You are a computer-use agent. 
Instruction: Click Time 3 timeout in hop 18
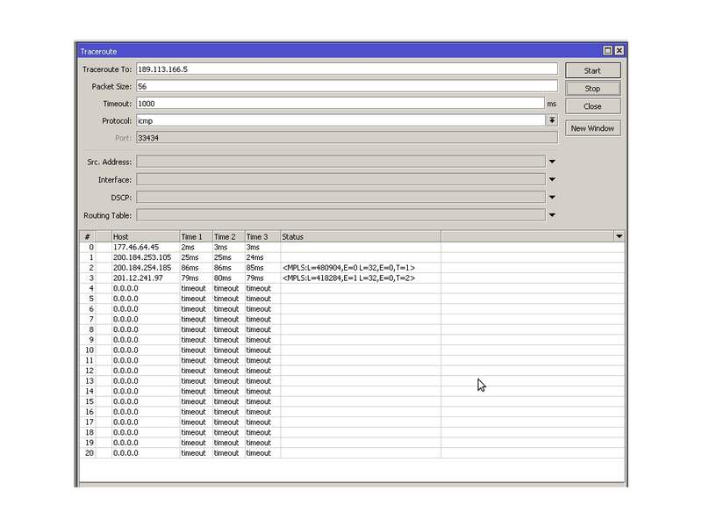[x=258, y=433]
